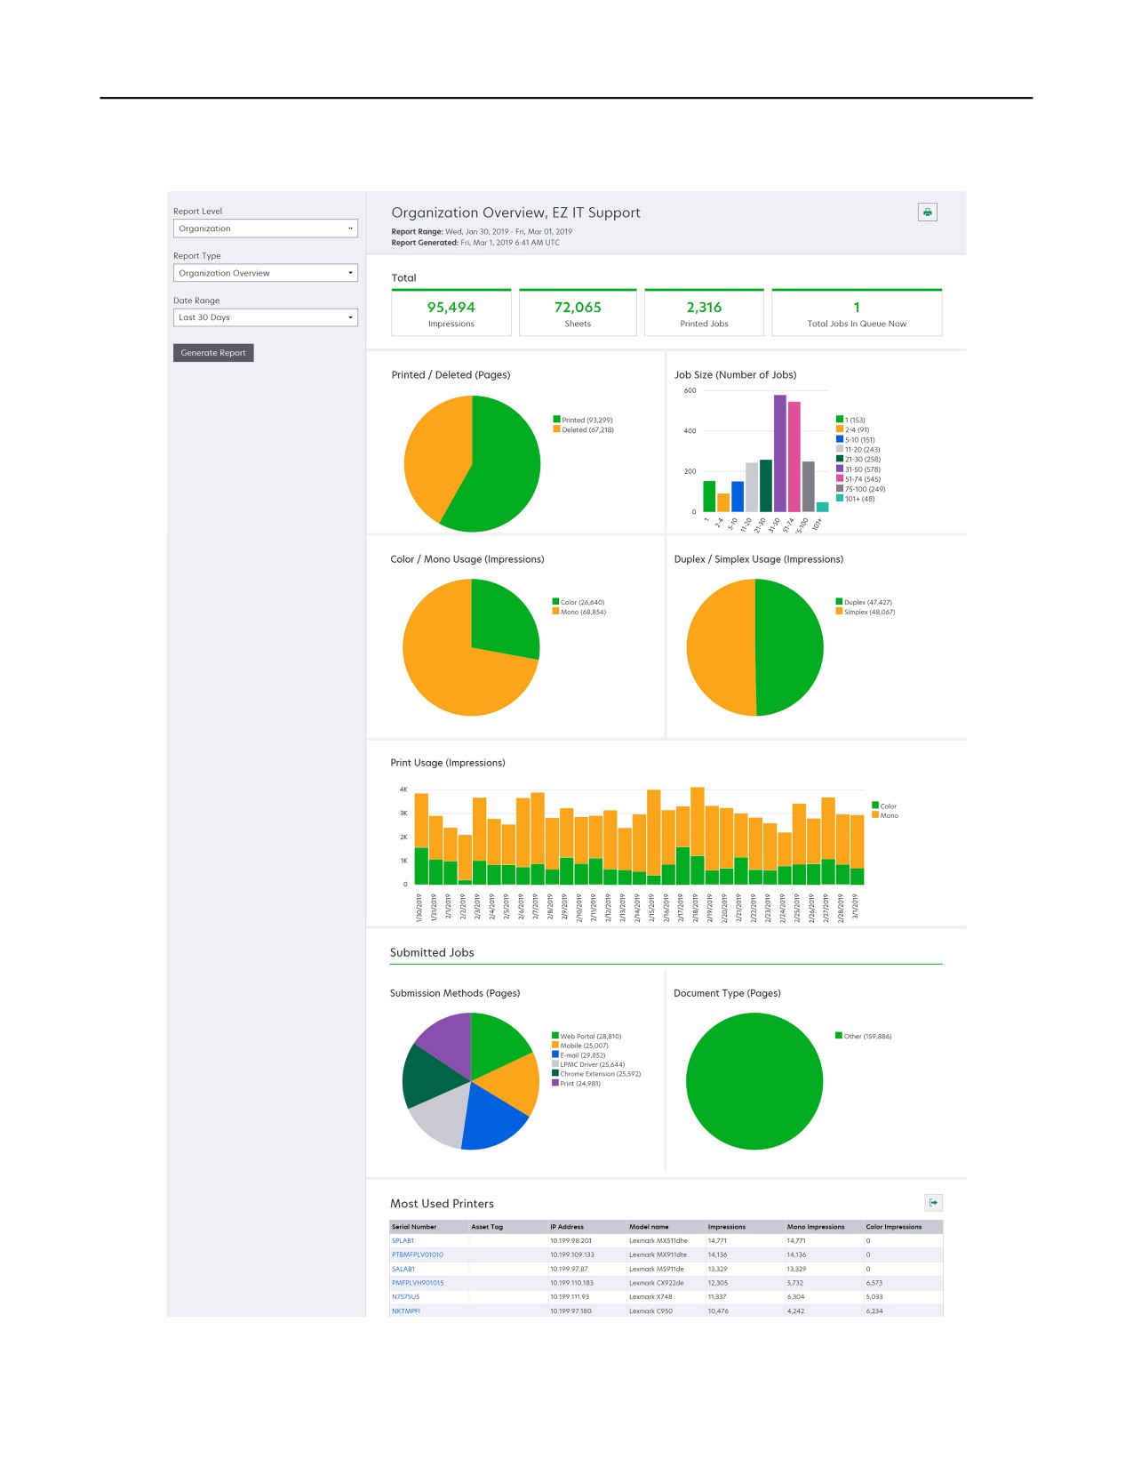Click the print report icon
This screenshot has height=1467, width=1133.
[927, 212]
